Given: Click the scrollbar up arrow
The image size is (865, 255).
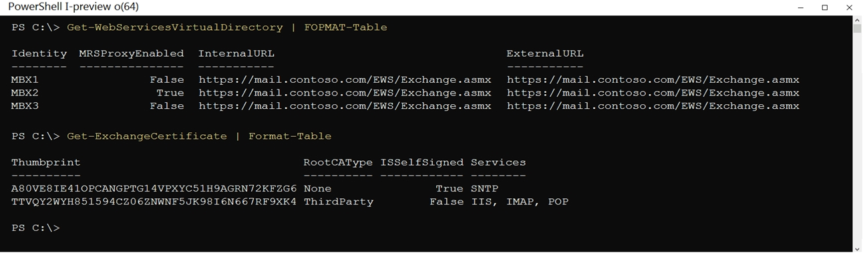Looking at the screenshot, I should click(858, 21).
